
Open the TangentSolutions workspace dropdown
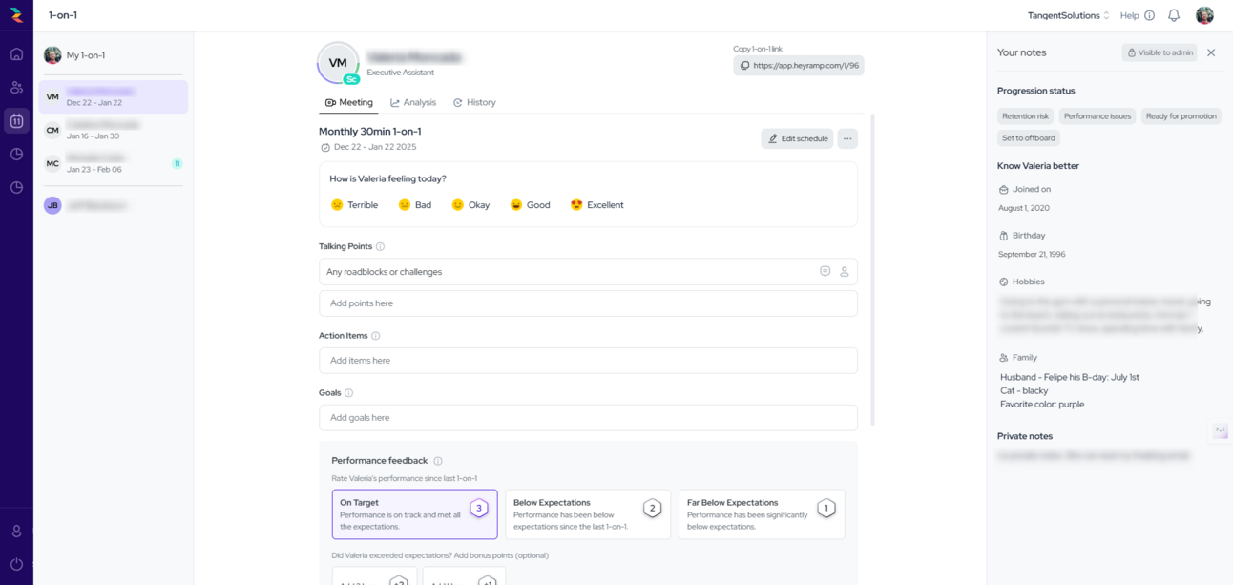point(1068,15)
